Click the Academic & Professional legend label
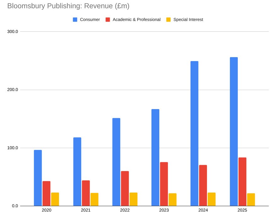 (x=137, y=20)
